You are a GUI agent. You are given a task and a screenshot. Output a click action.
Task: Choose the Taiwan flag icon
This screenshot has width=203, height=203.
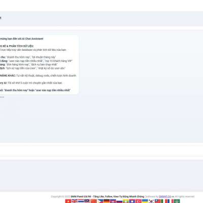[158, 201]
